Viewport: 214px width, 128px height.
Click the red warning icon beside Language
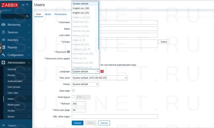point(102,71)
